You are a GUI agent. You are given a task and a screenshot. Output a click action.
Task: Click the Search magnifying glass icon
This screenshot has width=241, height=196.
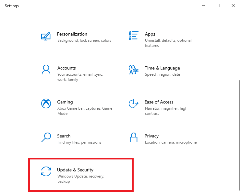[x=46, y=137]
